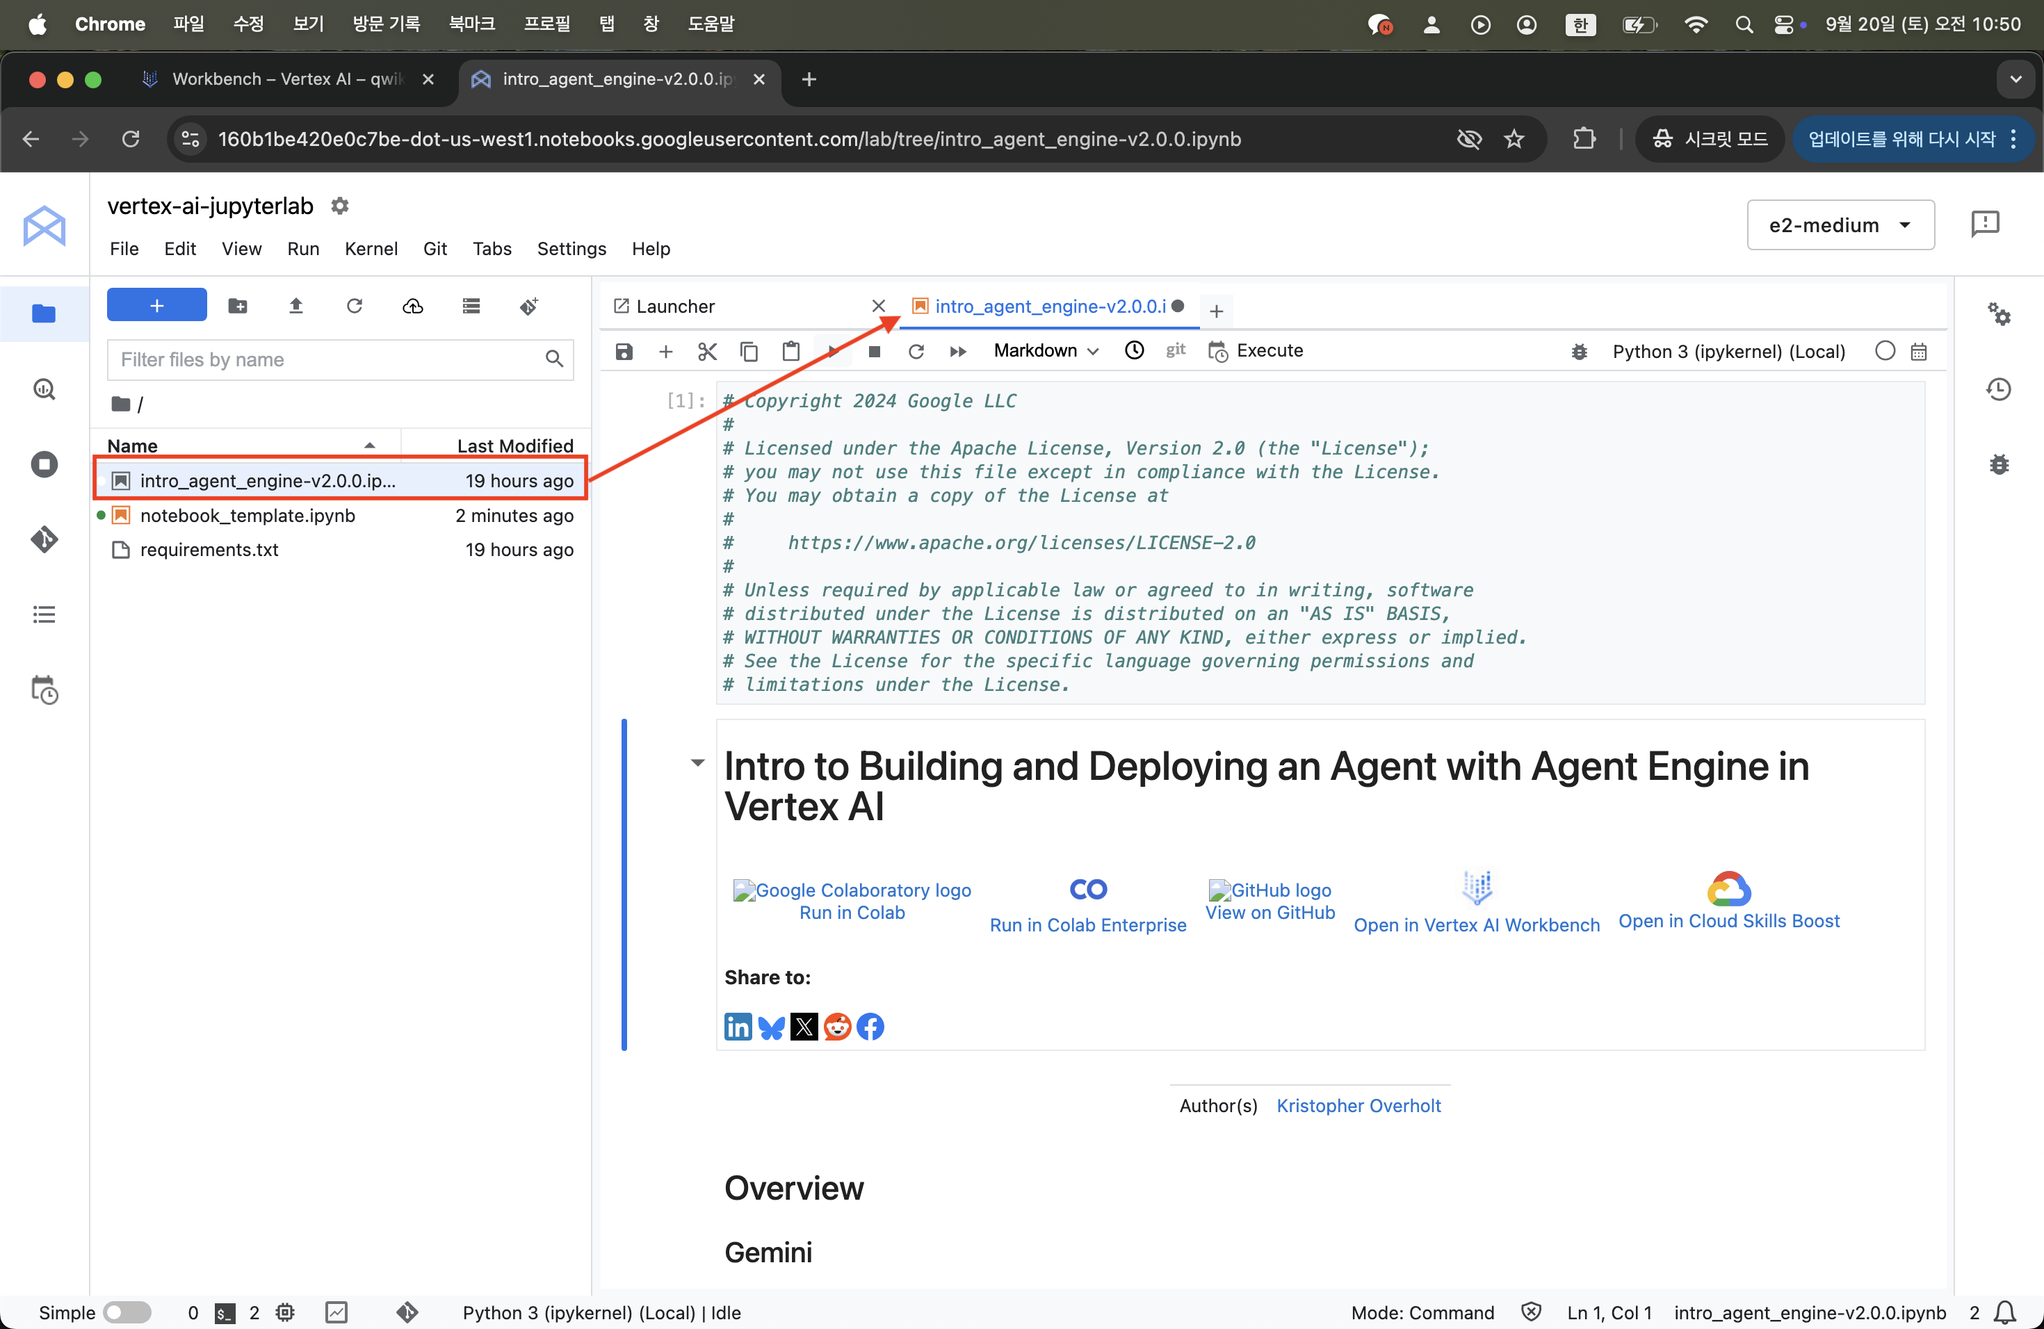Open the scheduled jobs sidebar icon
This screenshot has width=2044, height=1329.
coord(44,690)
